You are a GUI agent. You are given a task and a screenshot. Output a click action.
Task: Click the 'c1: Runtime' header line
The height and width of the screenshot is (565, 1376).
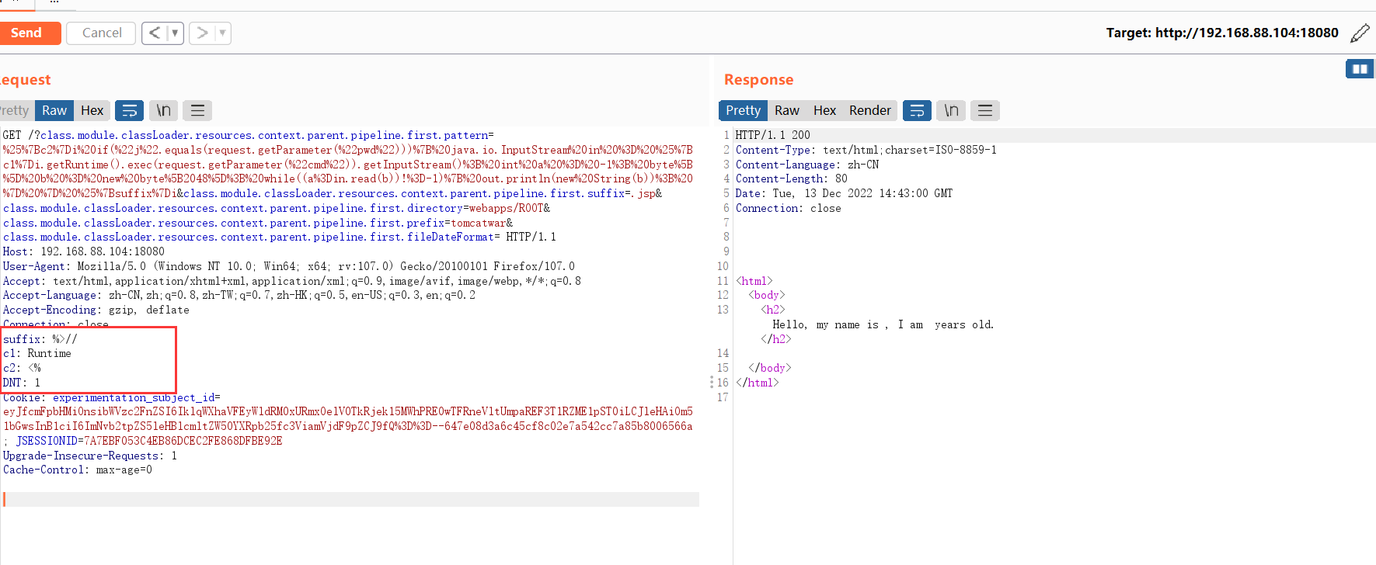pyautogui.click(x=37, y=353)
